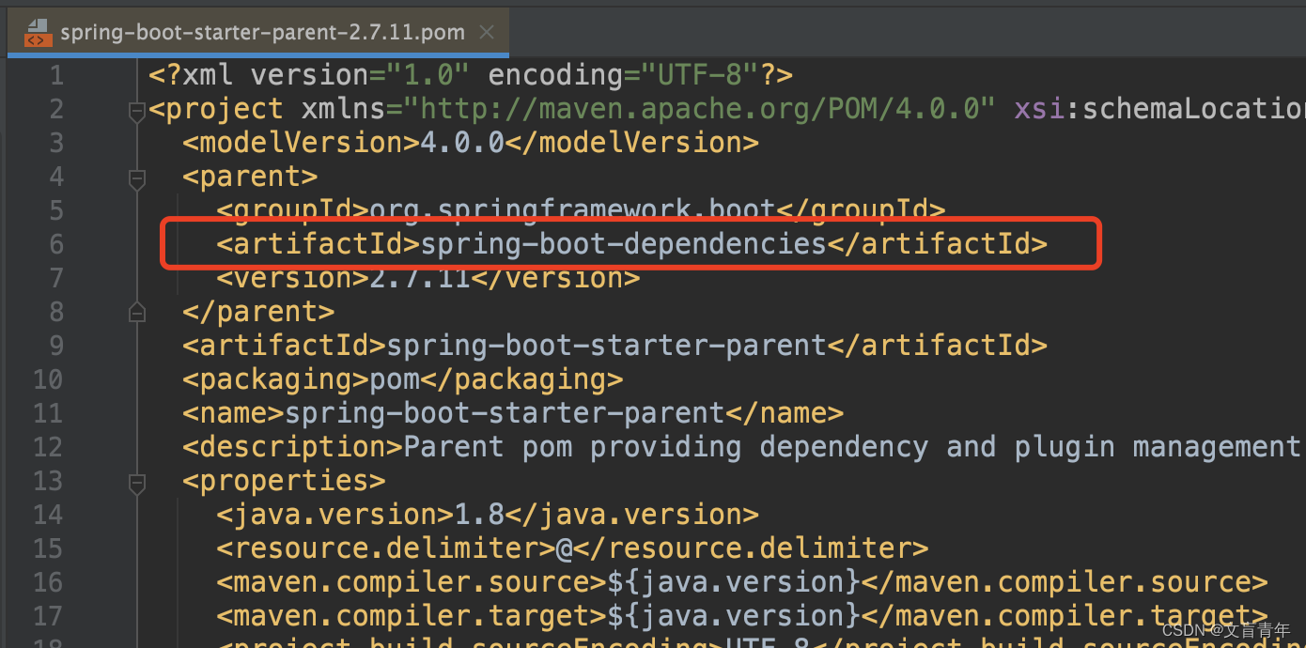Click line number 6 in the gutter

(56, 244)
